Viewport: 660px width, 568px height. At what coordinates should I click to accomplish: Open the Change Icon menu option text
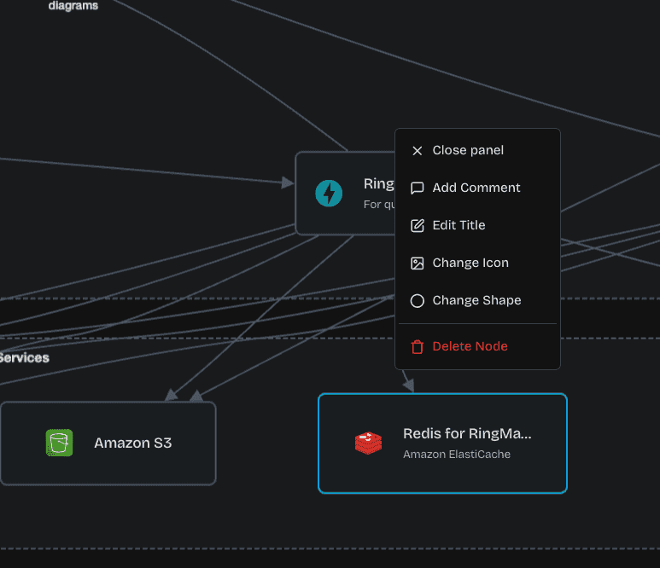[470, 264]
